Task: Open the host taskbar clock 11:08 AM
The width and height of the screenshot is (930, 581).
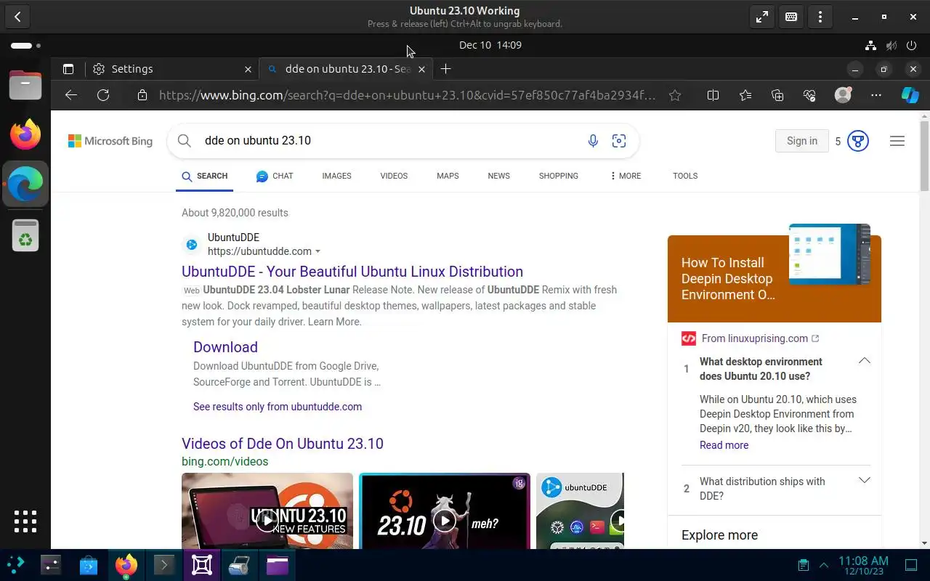Action: tap(863, 565)
